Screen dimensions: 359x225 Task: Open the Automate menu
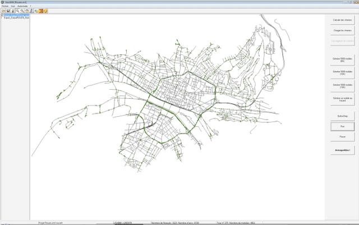coord(22,6)
